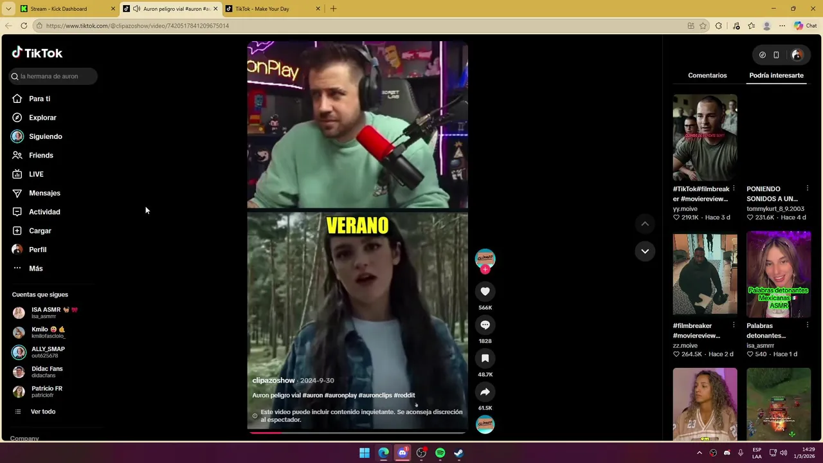
Task: Click the tommykurt_8.9.2003 username
Action: 775,208
